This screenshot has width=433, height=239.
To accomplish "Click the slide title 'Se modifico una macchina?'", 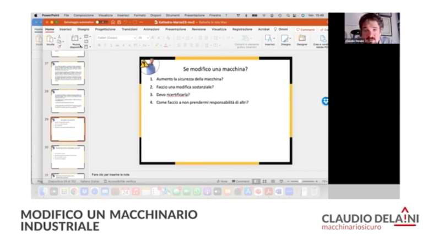I will tap(215, 69).
